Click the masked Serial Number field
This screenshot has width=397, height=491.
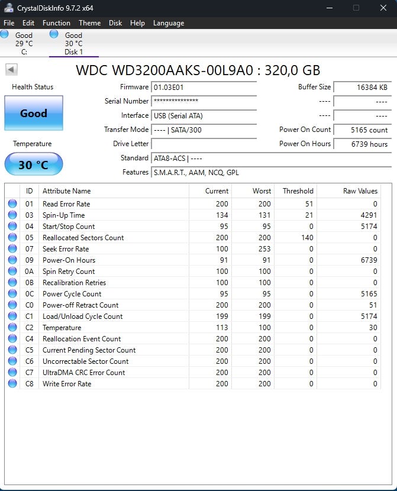(204, 101)
